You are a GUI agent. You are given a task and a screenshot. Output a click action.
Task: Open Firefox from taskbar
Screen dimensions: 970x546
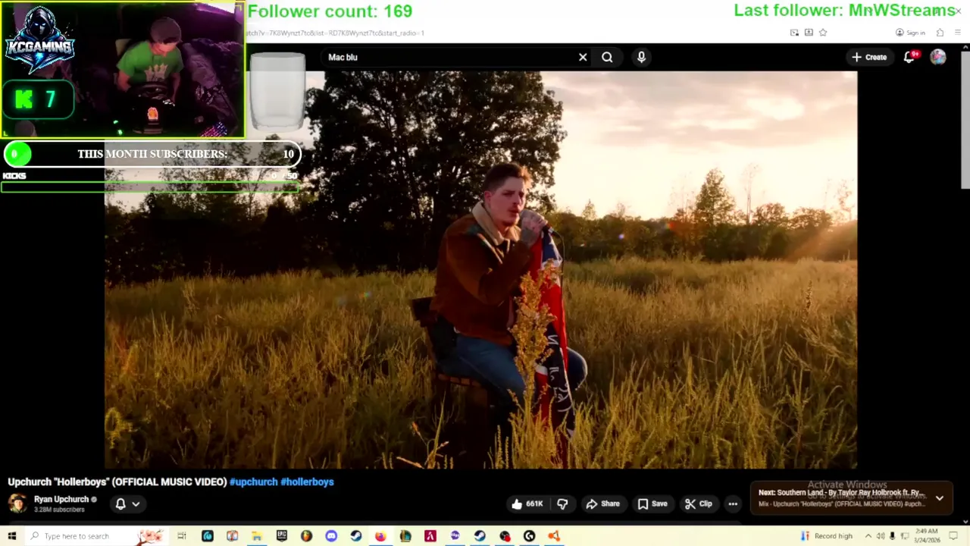380,536
